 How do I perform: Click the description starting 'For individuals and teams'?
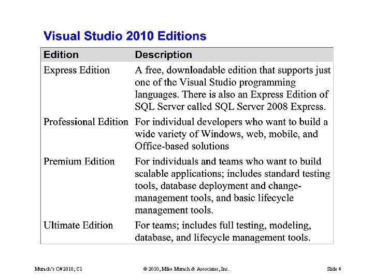coord(233,186)
